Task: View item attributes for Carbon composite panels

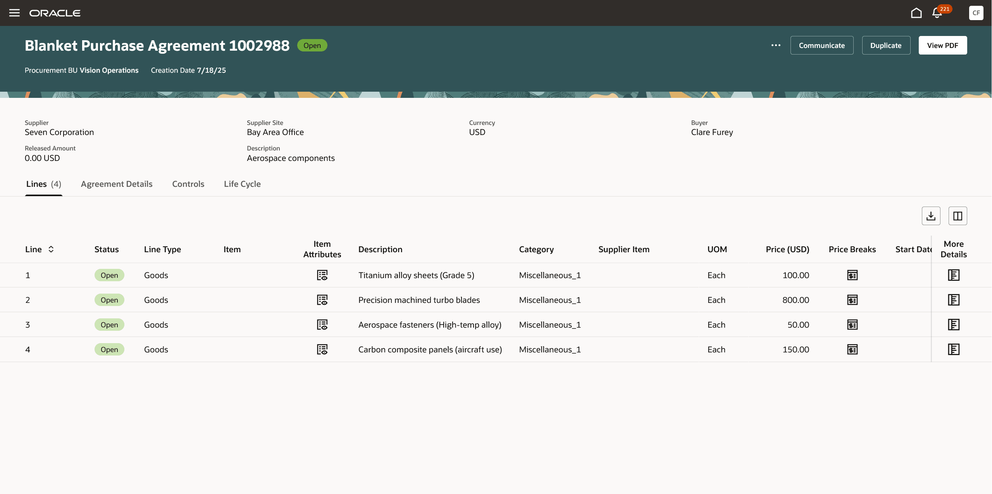Action: click(322, 349)
